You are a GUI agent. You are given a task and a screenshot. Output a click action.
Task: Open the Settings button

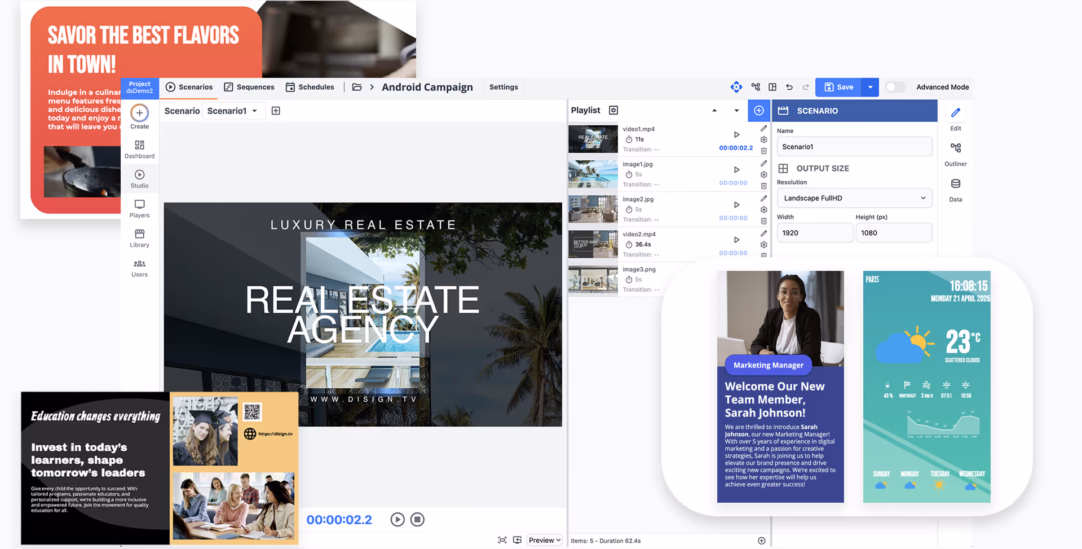pos(504,87)
